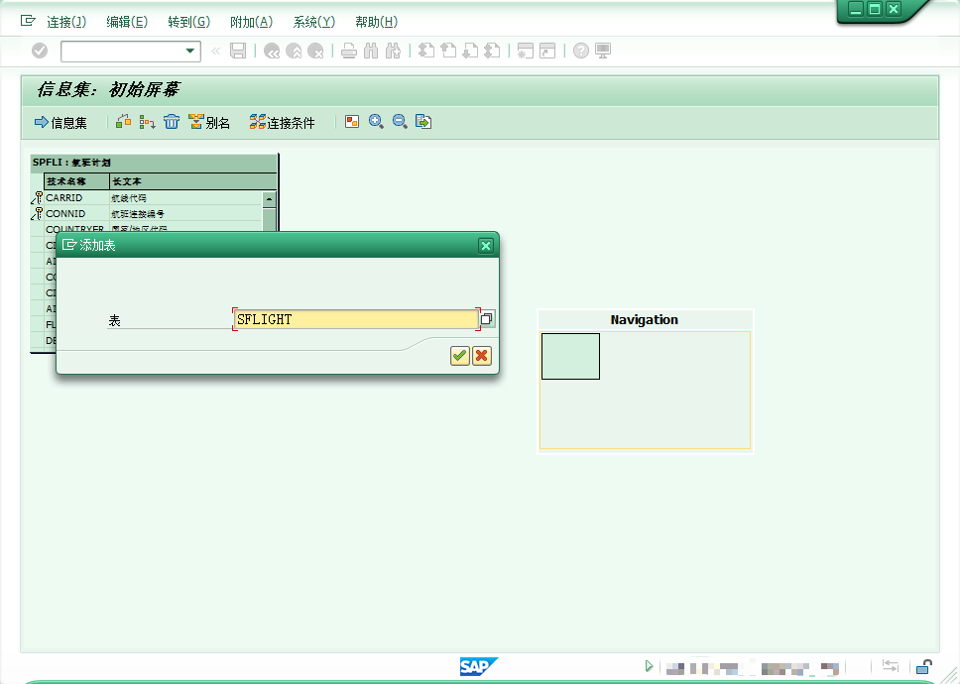
Task: Open the value help button beside SFLIGHT field
Action: tap(487, 319)
